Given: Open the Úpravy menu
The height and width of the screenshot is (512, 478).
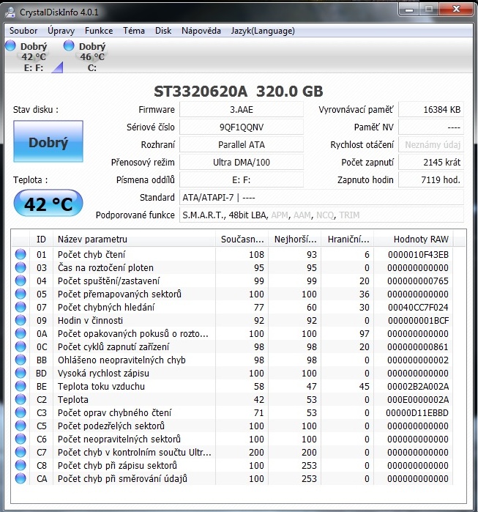Looking at the screenshot, I should coord(61,31).
